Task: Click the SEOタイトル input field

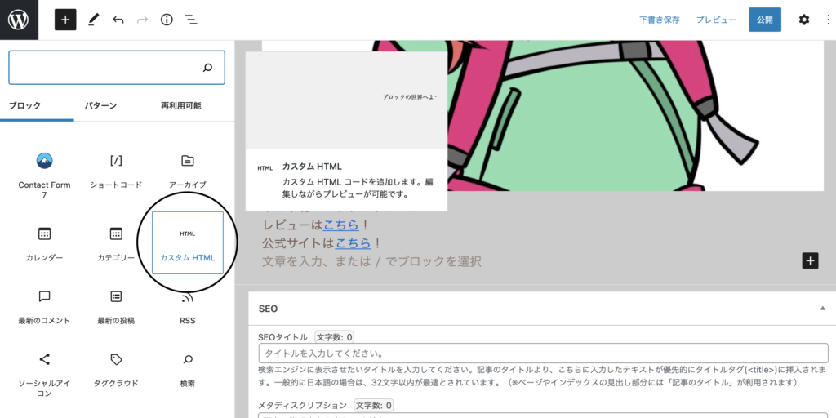Action: [543, 354]
